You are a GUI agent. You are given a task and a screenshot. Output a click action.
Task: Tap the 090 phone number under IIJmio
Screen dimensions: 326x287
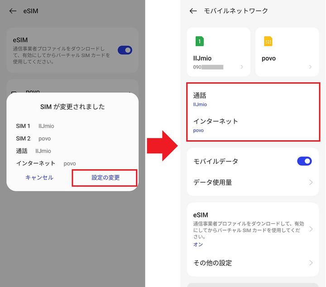(208, 67)
